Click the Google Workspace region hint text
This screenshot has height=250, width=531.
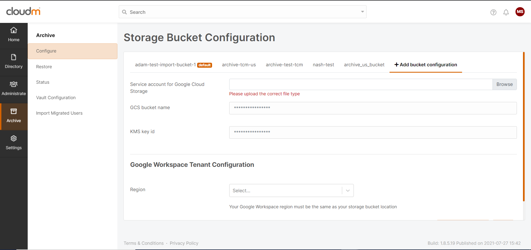click(313, 207)
